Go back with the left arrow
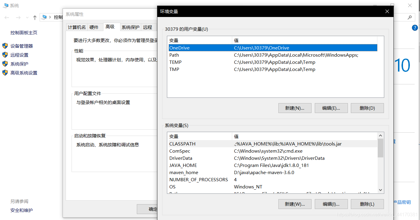 pyautogui.click(x=7, y=18)
